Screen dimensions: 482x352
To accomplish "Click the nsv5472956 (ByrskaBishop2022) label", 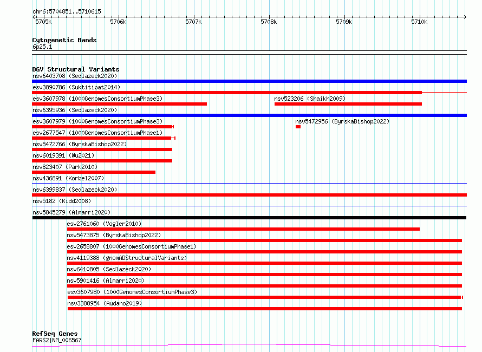I will [x=342, y=121].
